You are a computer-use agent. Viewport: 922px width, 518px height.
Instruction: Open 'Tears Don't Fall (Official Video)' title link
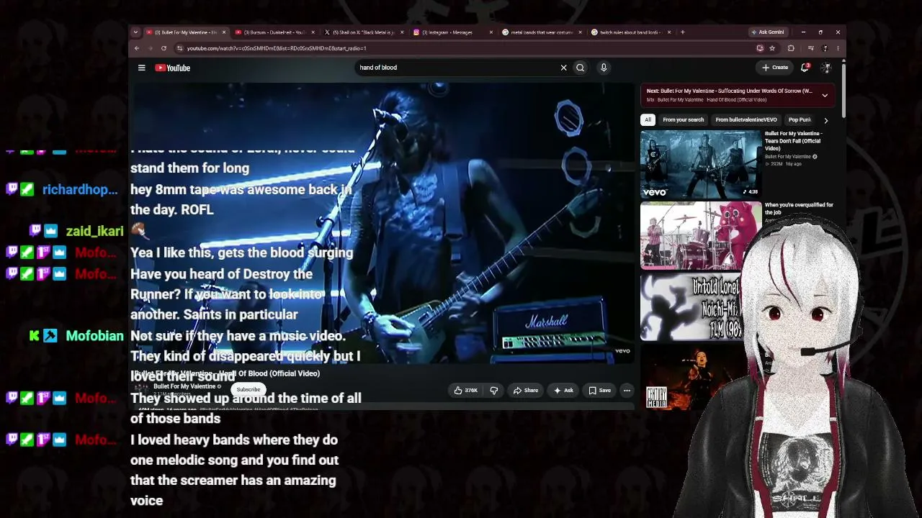794,140
